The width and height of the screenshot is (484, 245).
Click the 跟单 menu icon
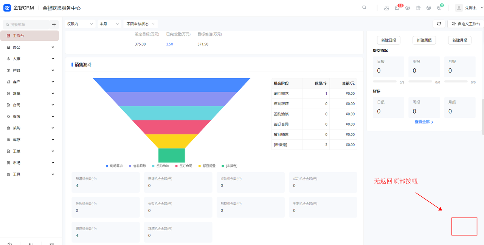click(x=8, y=94)
